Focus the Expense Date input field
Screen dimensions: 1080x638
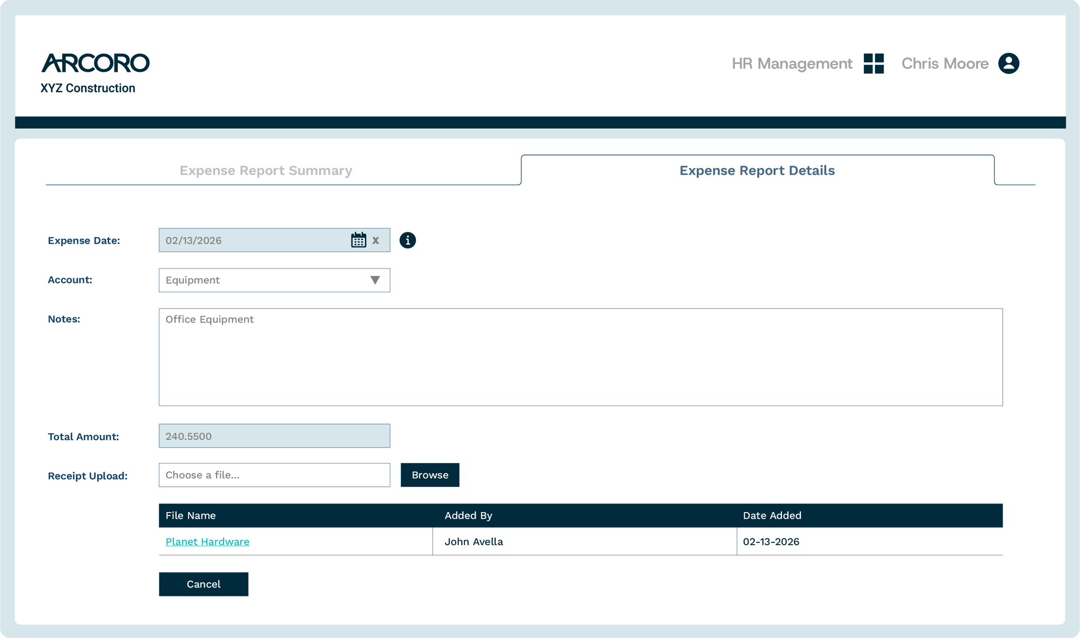pyautogui.click(x=274, y=240)
